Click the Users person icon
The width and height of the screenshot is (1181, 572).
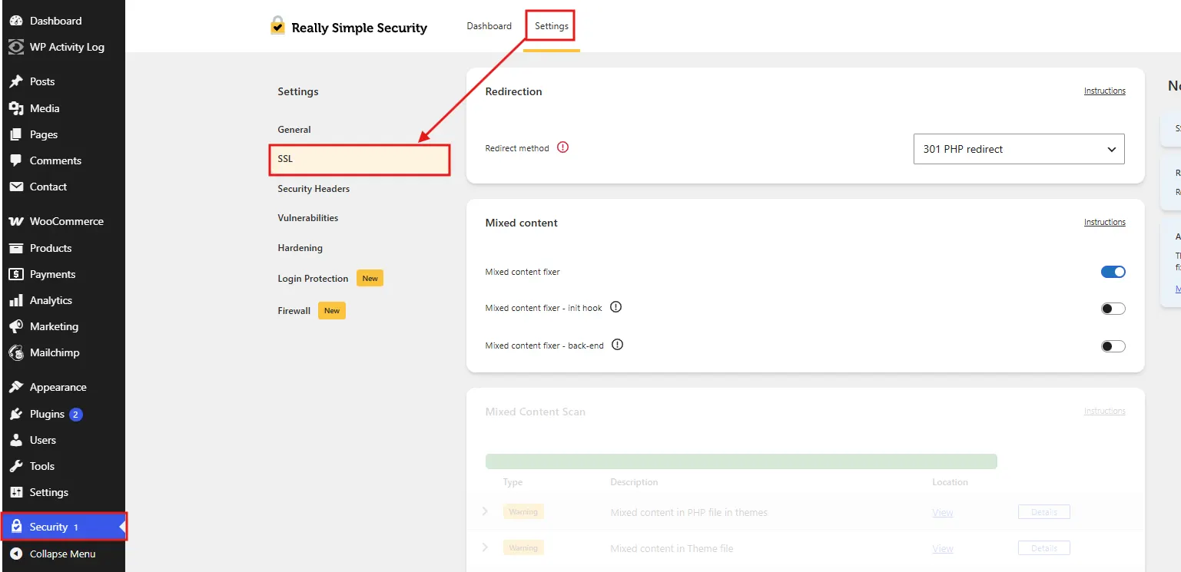(15, 440)
